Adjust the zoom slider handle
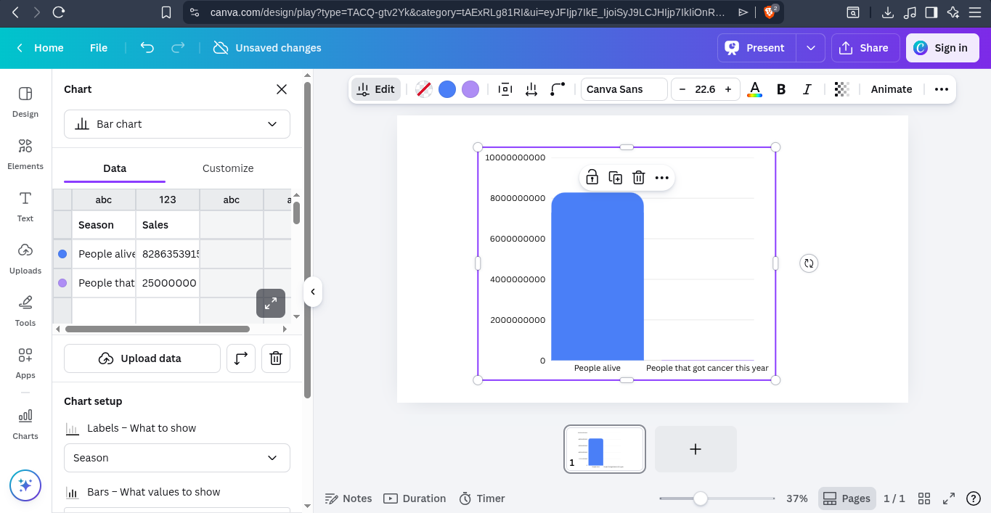 700,498
